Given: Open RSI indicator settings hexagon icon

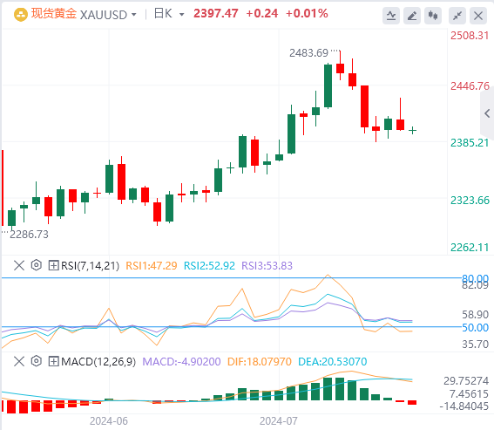Looking at the screenshot, I should point(37,265).
